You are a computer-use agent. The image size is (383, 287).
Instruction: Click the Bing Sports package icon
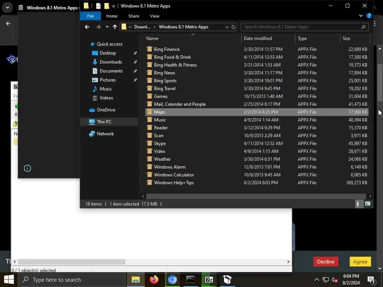click(x=150, y=80)
